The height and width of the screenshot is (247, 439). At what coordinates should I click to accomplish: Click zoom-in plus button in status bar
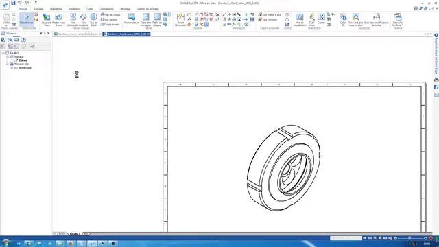425,238
